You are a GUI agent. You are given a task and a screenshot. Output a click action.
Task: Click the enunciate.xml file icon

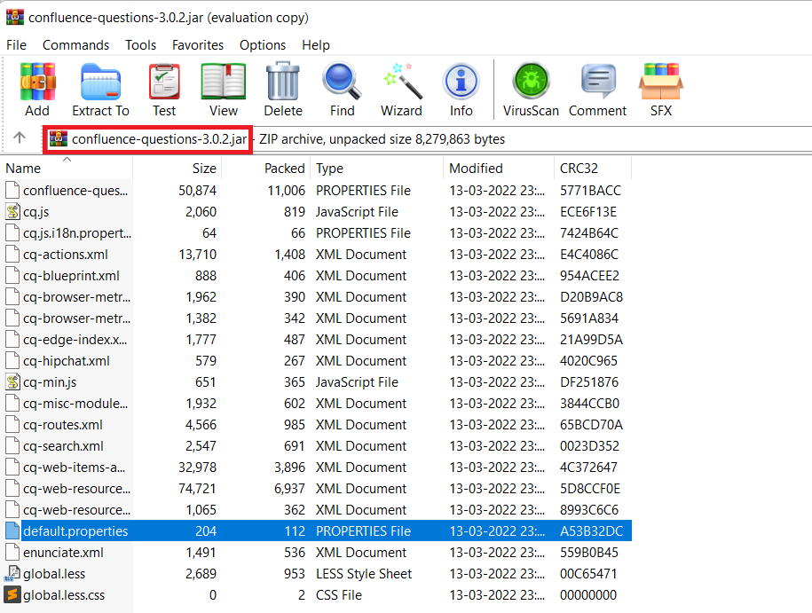(x=12, y=552)
